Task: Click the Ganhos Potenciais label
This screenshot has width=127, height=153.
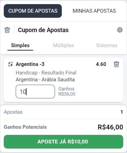Action: pos(25,127)
